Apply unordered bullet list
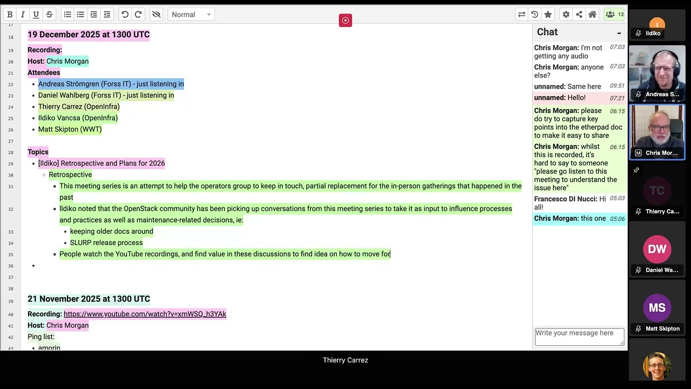 [80, 15]
